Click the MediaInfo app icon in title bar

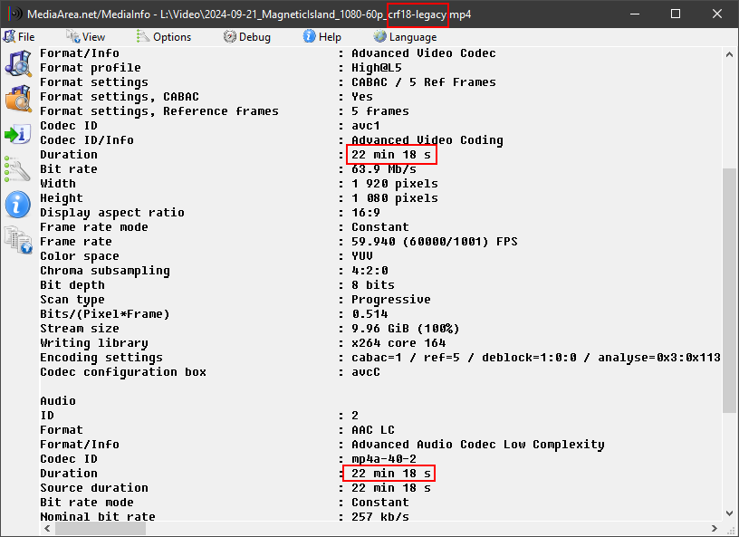coord(14,15)
